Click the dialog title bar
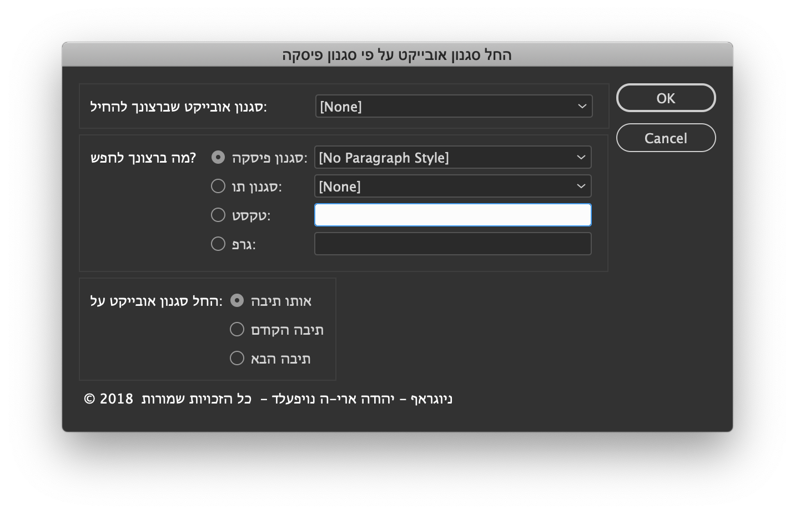The width and height of the screenshot is (795, 514). coord(398,55)
